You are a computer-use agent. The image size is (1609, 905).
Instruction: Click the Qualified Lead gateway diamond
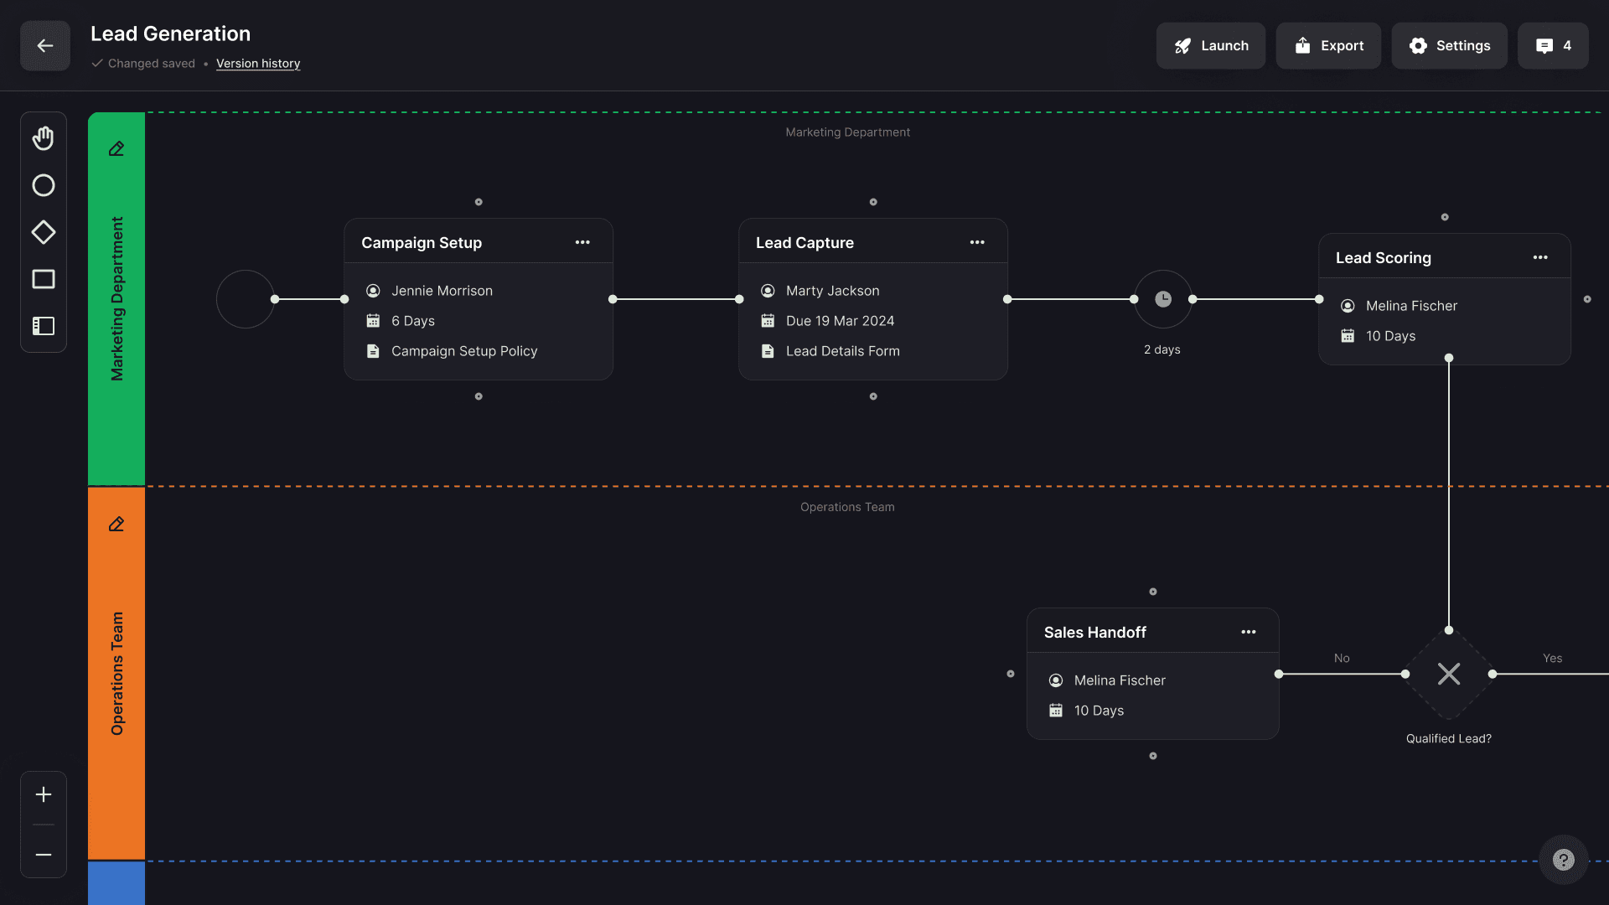pyautogui.click(x=1449, y=674)
